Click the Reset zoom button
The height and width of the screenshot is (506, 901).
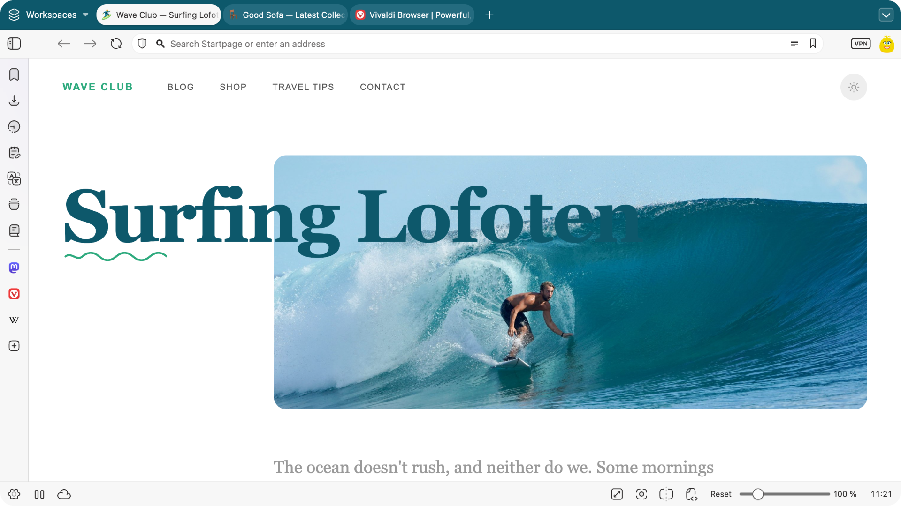point(721,494)
